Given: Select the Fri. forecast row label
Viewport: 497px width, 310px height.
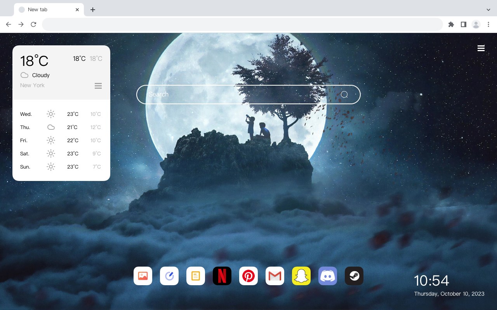Looking at the screenshot, I should pyautogui.click(x=24, y=140).
